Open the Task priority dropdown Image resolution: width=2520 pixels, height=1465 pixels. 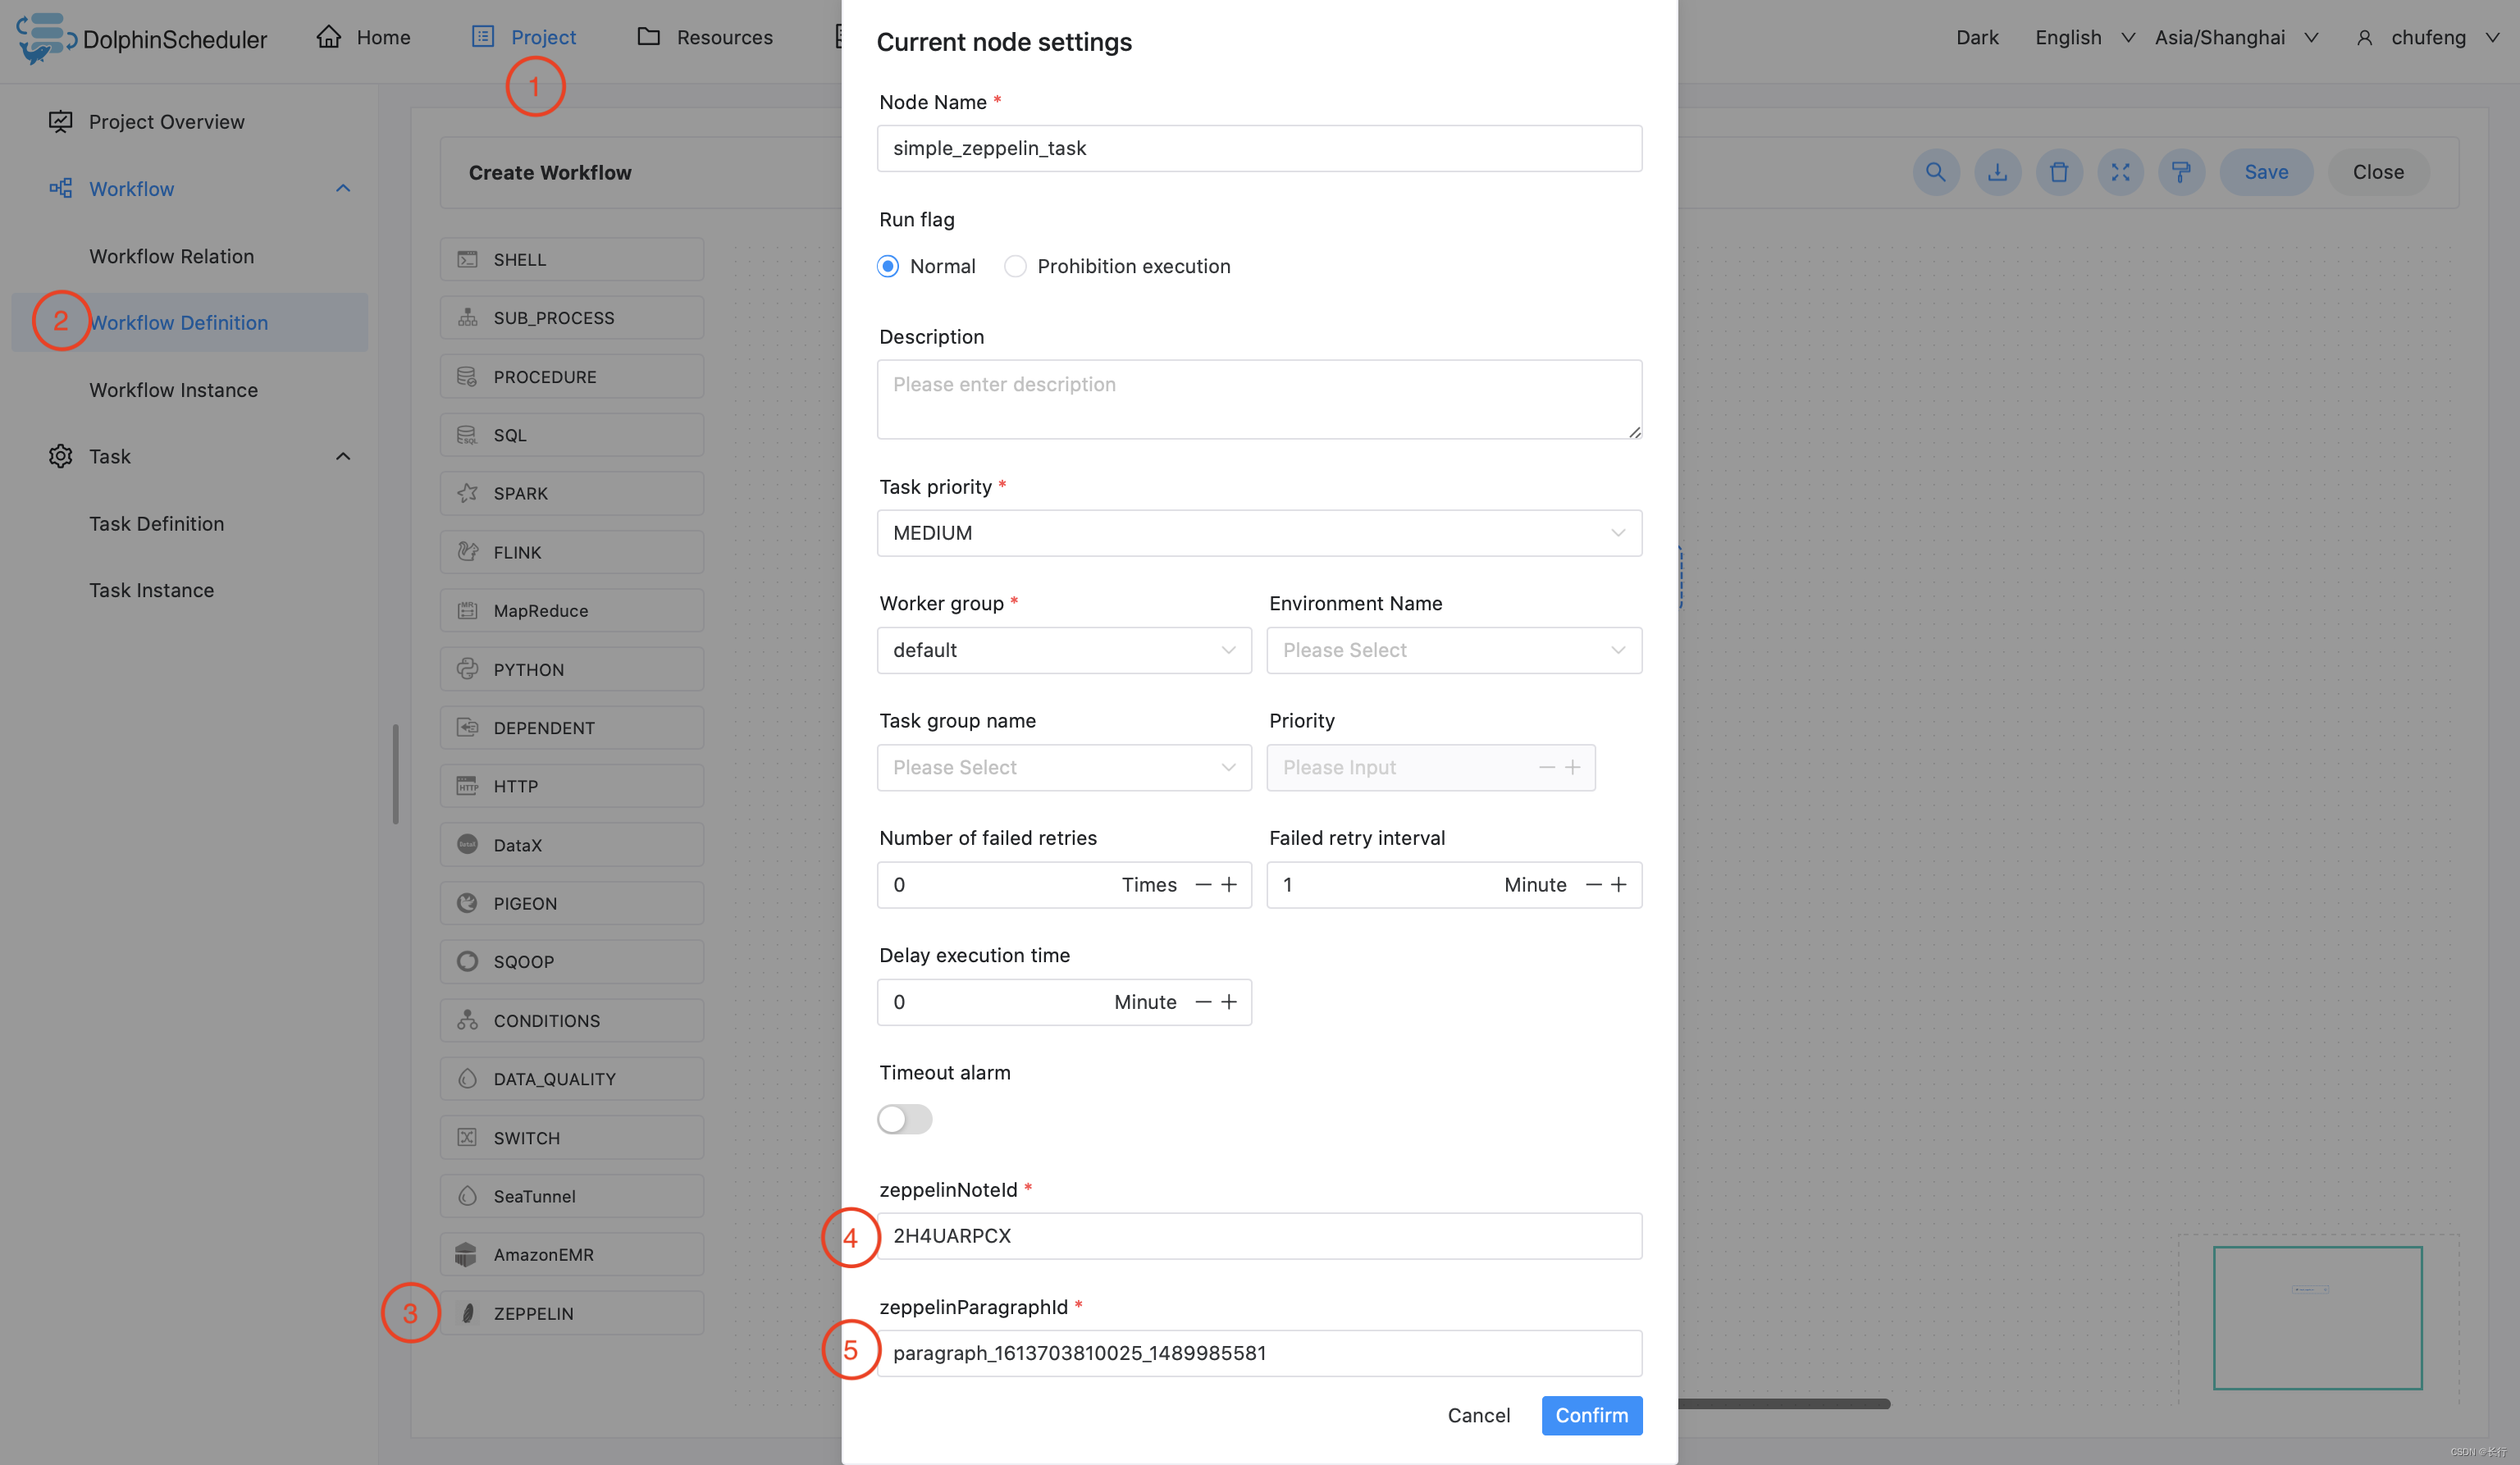tap(1259, 532)
